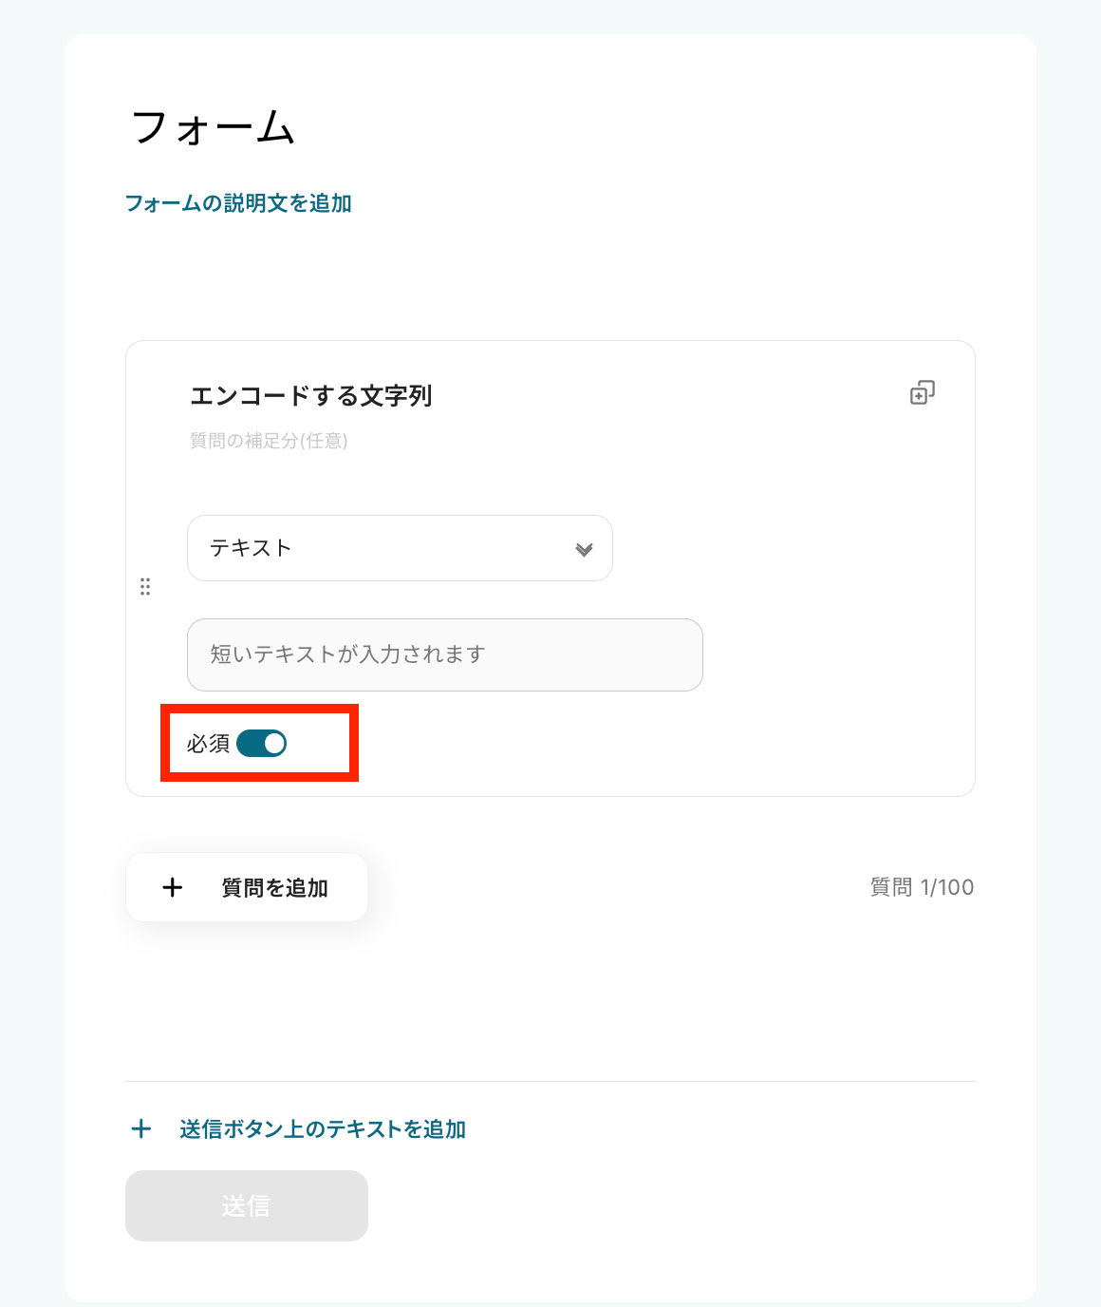1101x1307 pixels.
Task: Click the duplicate question icon
Action: [x=922, y=392]
